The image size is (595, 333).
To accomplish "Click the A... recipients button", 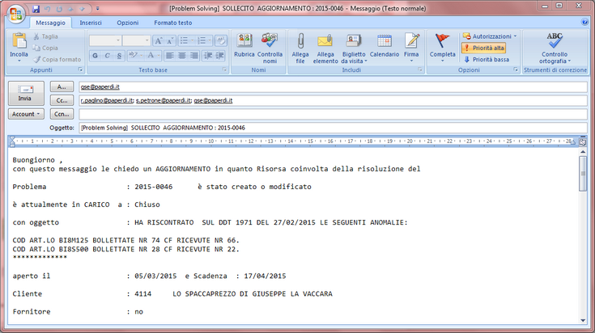I will coord(62,86).
